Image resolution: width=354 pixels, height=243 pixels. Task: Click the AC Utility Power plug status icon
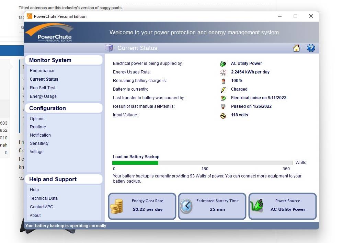pyautogui.click(x=223, y=64)
